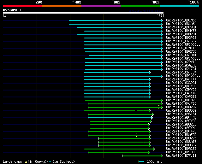
Task: Open hit UniRef100_Q9LN65
Action: click(181, 20)
